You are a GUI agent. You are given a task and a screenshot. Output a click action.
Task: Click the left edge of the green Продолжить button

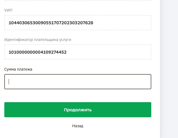tap(7, 110)
